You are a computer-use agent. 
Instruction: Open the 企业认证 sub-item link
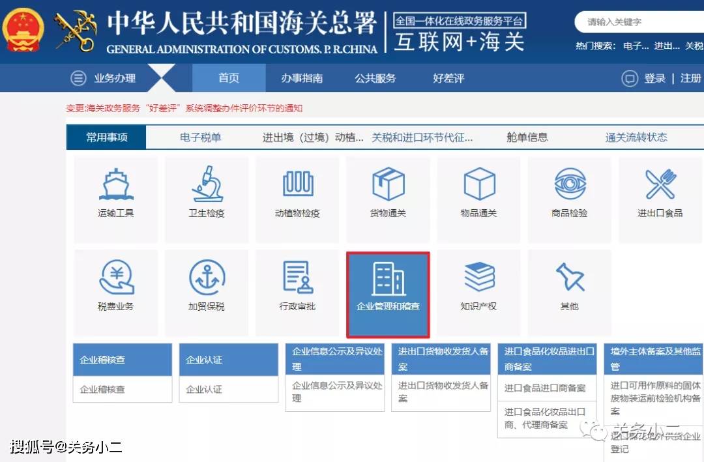tap(204, 389)
